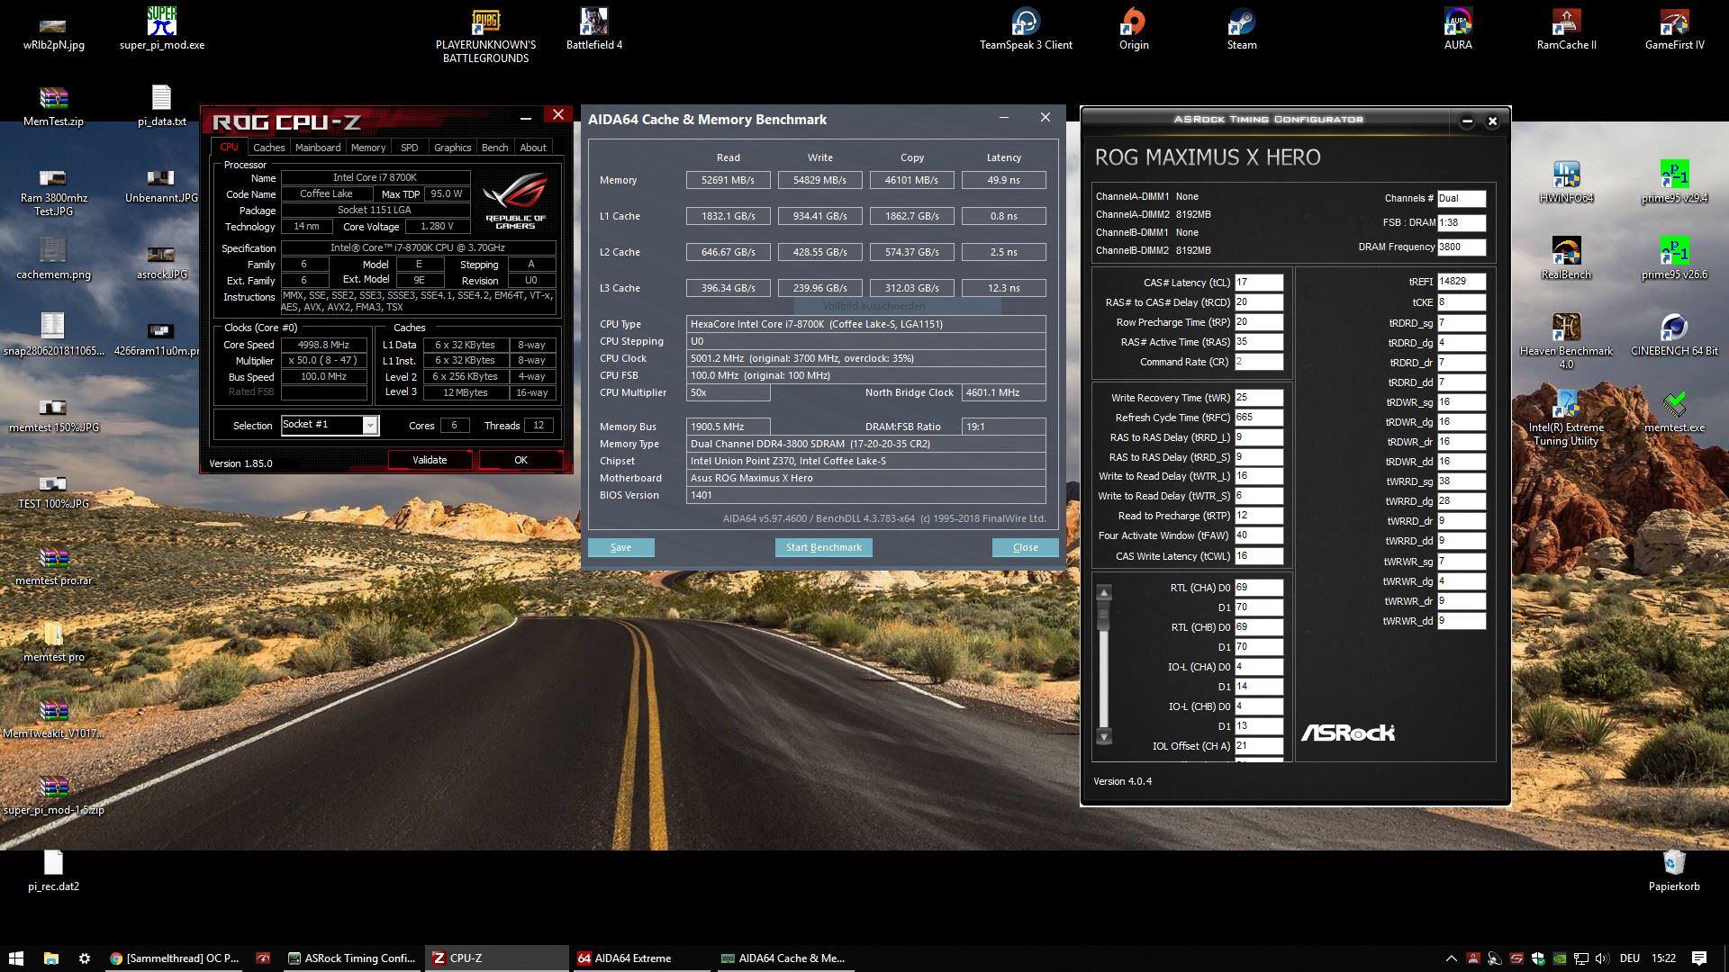The width and height of the screenshot is (1729, 972).
Task: Open File Explorer from taskbar
Action: point(50,958)
